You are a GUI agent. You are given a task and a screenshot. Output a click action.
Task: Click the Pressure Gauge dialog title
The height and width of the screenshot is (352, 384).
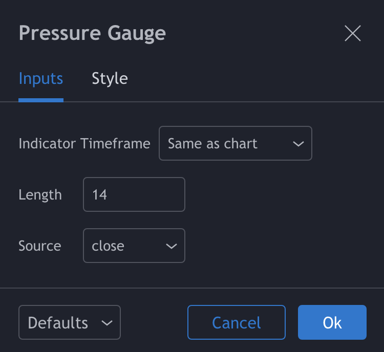(92, 34)
